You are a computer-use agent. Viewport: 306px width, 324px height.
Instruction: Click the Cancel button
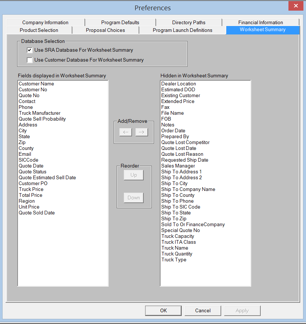pos(203,310)
